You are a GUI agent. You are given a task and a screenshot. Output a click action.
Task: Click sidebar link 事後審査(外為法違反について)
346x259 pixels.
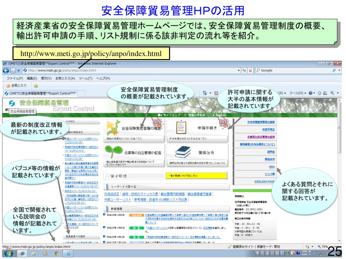257,145
